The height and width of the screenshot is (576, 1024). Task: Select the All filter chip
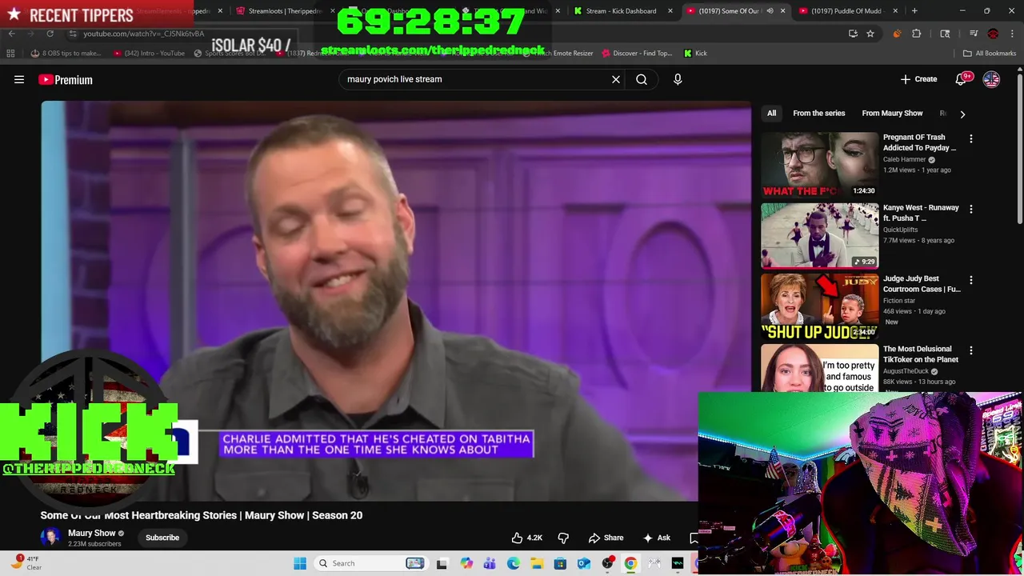pyautogui.click(x=771, y=113)
